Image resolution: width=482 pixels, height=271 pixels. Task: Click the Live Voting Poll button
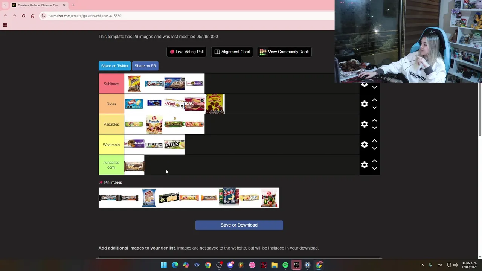(186, 52)
